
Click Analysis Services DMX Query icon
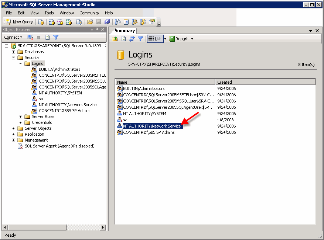tap(60, 22)
